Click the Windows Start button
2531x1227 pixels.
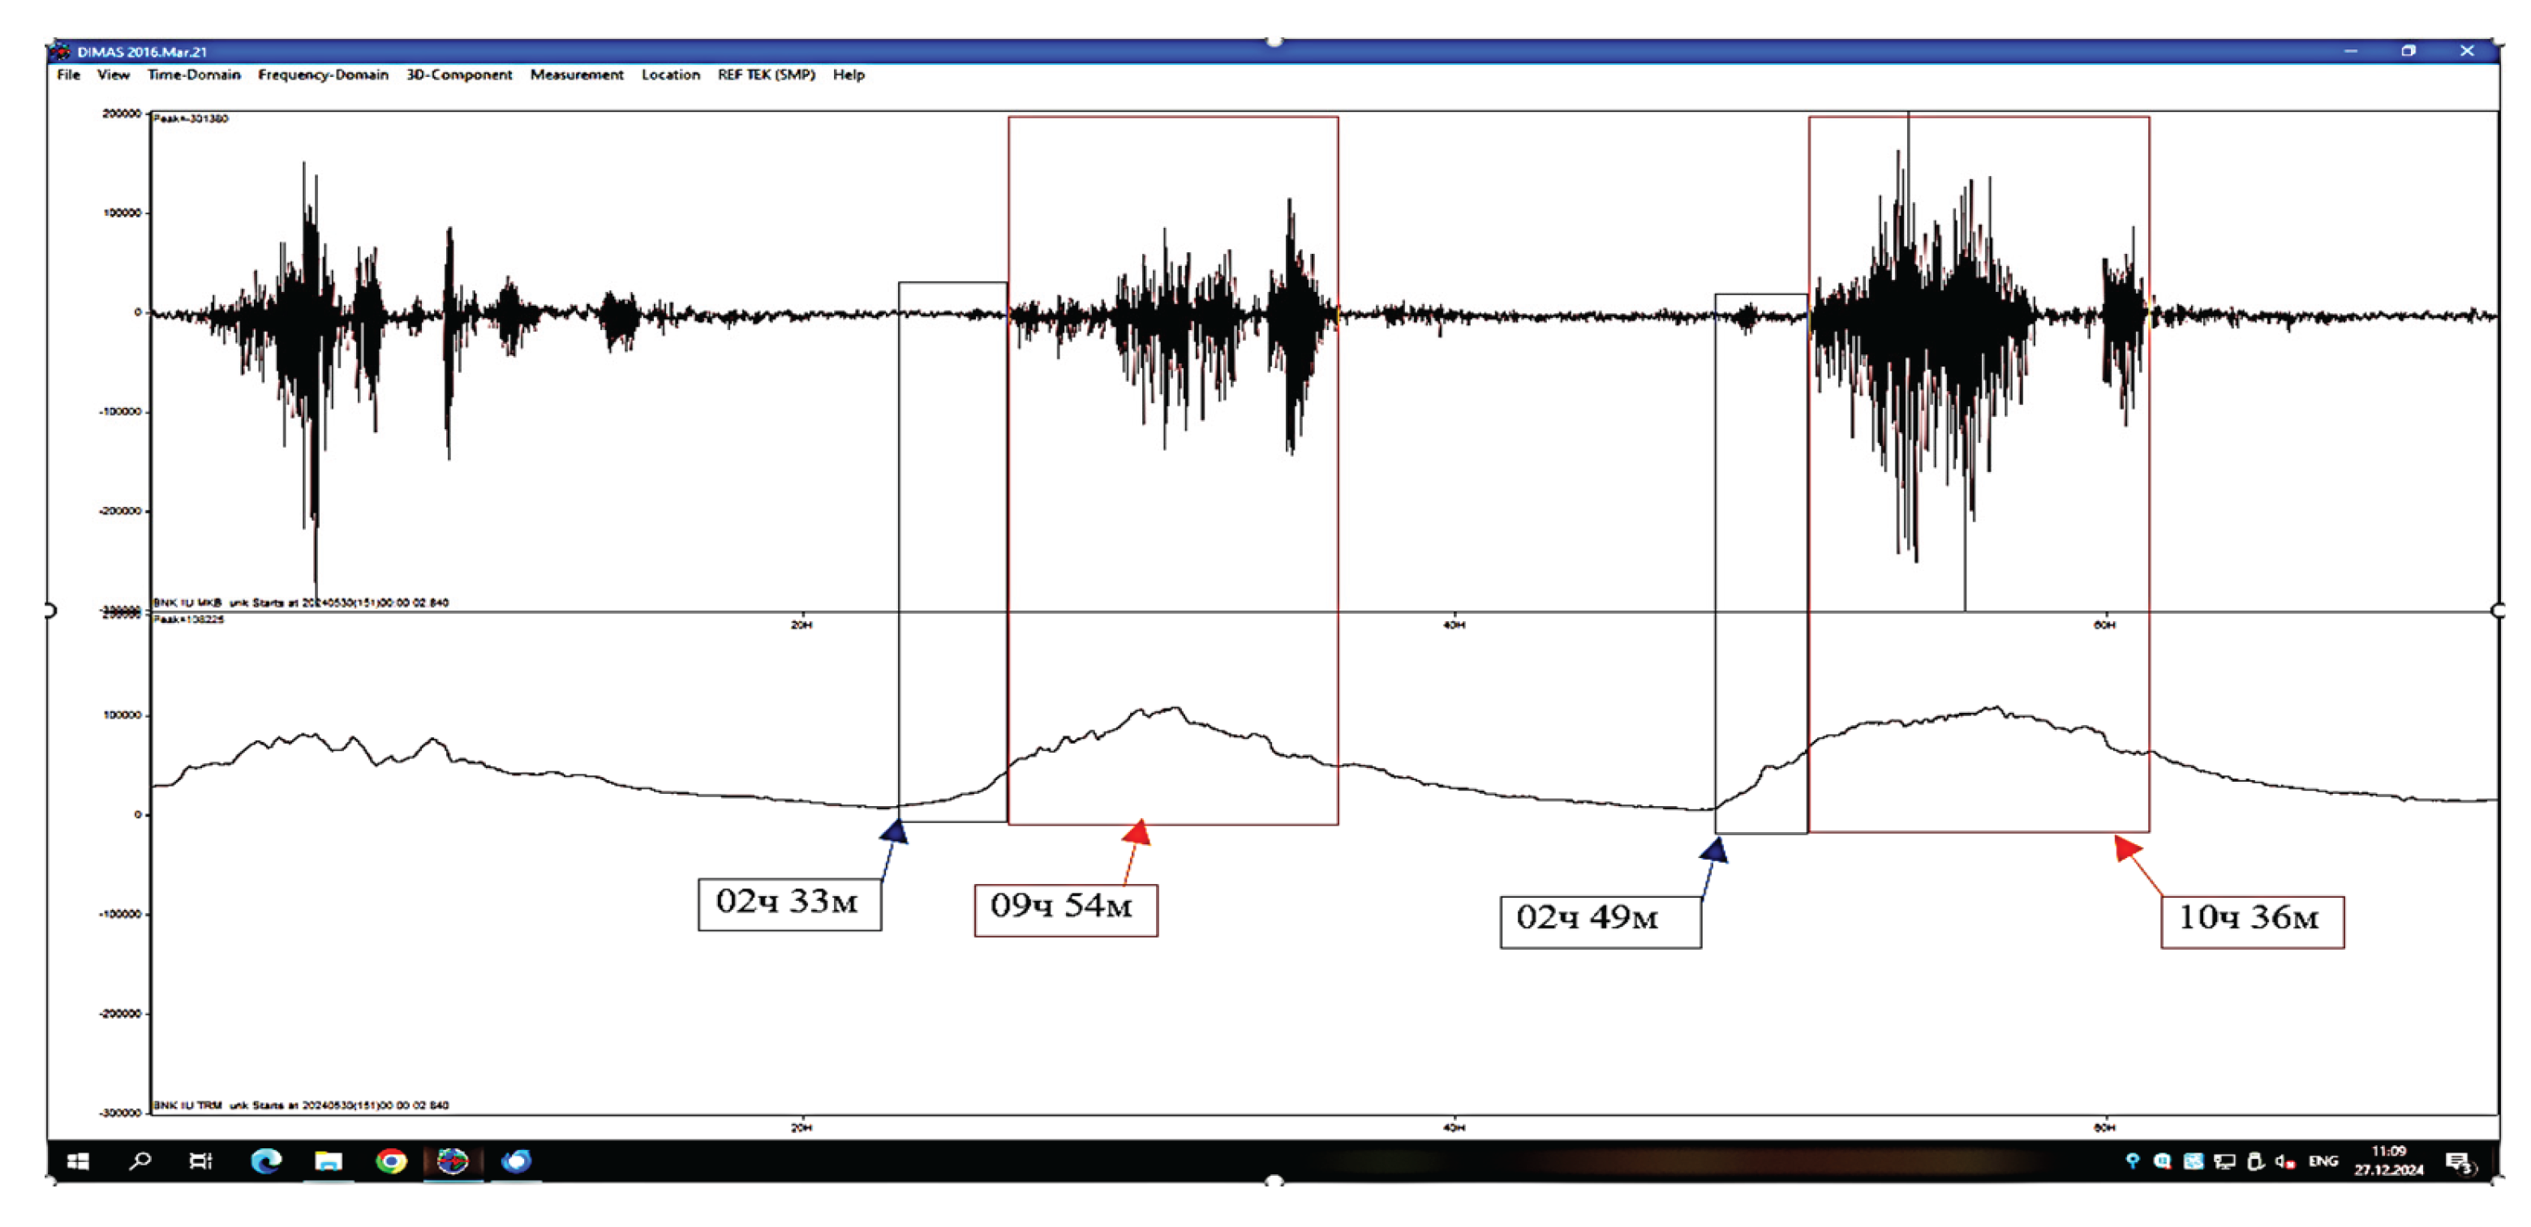[79, 1161]
